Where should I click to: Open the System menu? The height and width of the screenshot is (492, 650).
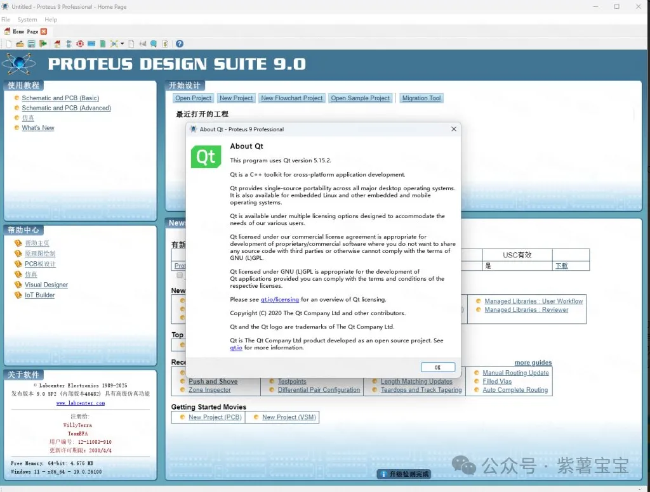click(27, 20)
